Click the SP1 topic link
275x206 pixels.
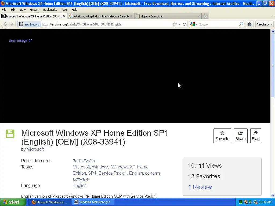pos(92,173)
